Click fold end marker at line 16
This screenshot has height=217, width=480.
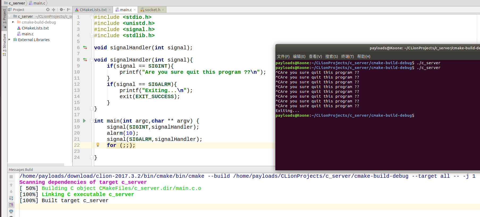[x=92, y=108]
